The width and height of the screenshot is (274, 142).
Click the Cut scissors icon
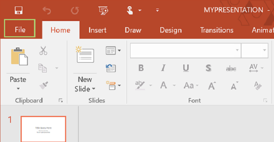coord(43,51)
